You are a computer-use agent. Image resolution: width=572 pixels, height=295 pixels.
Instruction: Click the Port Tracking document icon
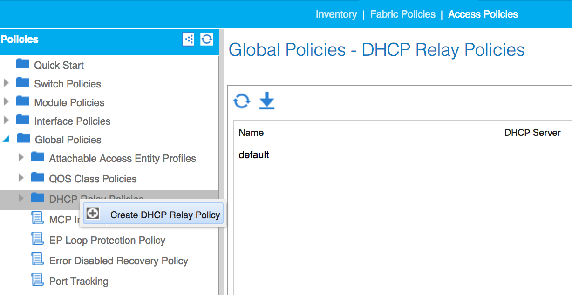[x=37, y=280]
